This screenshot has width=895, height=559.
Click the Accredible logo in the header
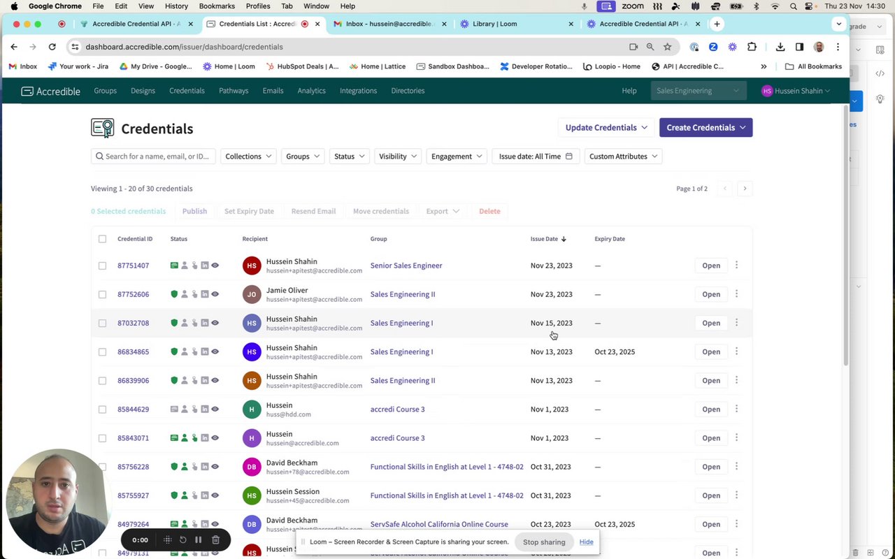tap(50, 91)
